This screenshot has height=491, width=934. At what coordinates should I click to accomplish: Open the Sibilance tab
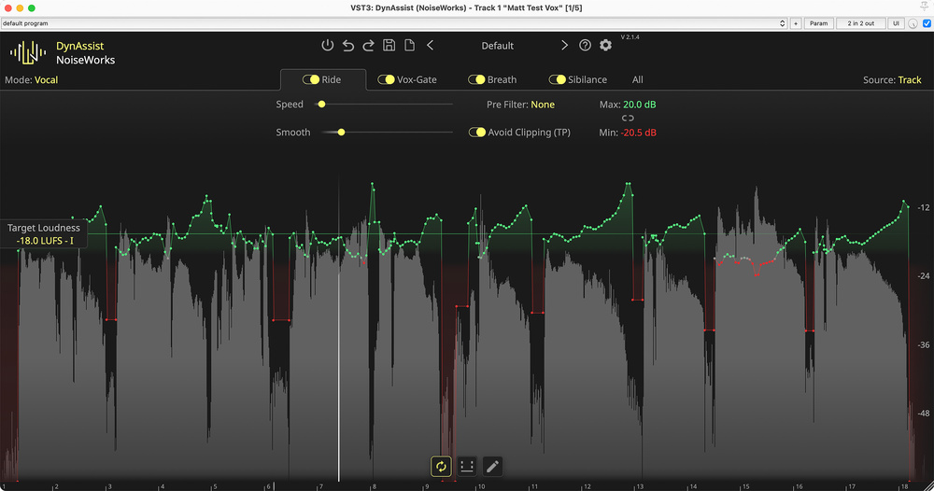[587, 80]
